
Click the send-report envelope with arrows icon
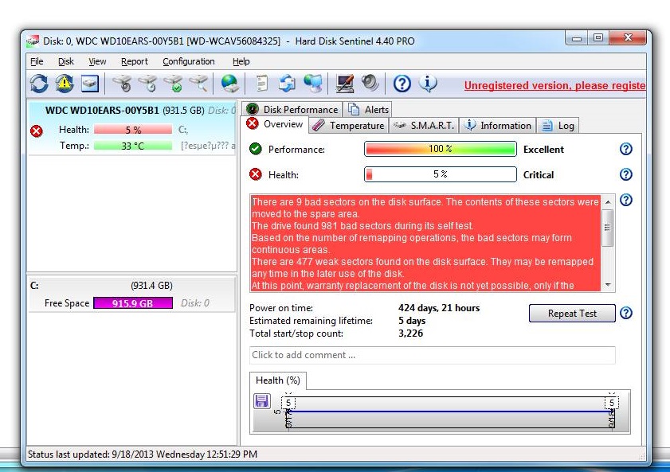tap(287, 84)
